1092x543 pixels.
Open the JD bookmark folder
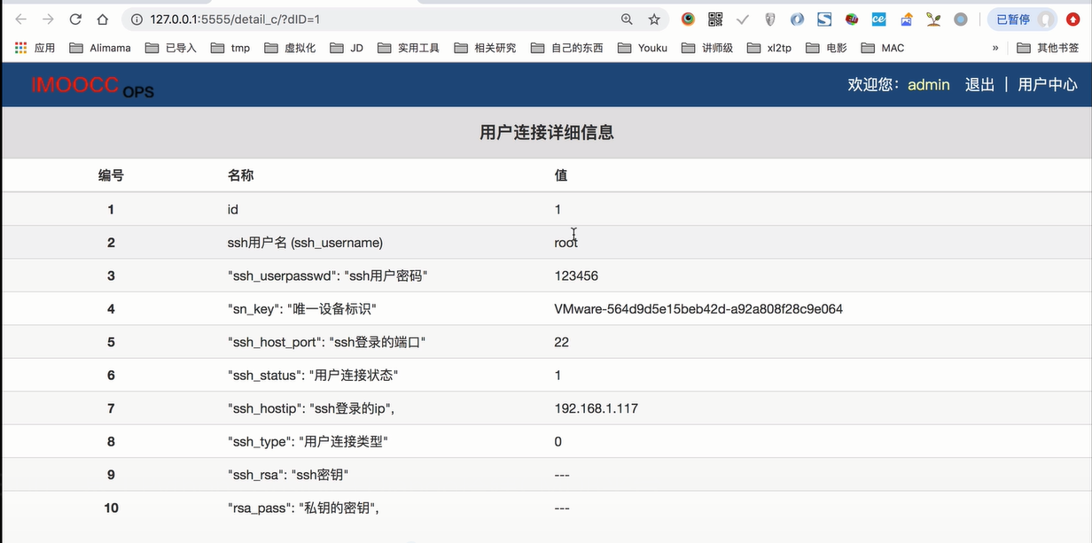click(x=347, y=48)
